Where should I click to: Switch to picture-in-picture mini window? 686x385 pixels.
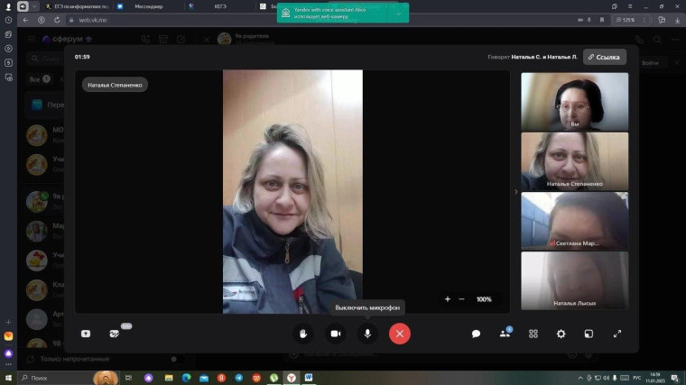pos(589,334)
